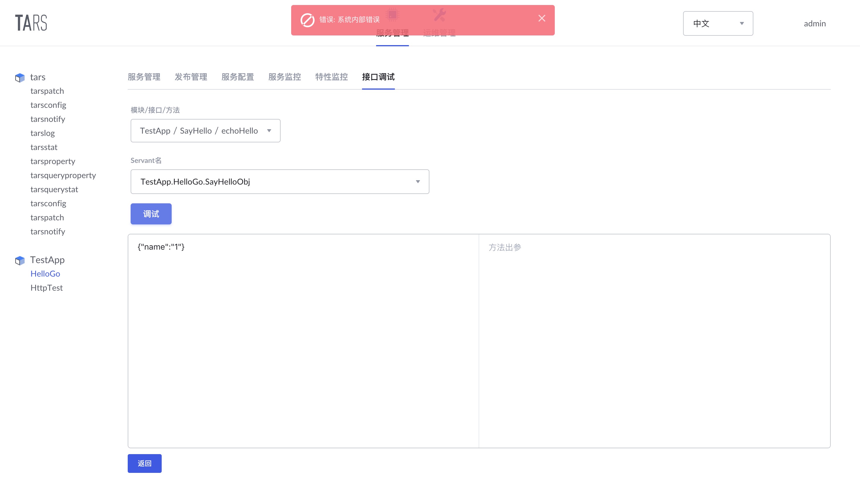The image size is (860, 484).
Task: Click the 返回 button at the bottom
Action: tap(144, 463)
